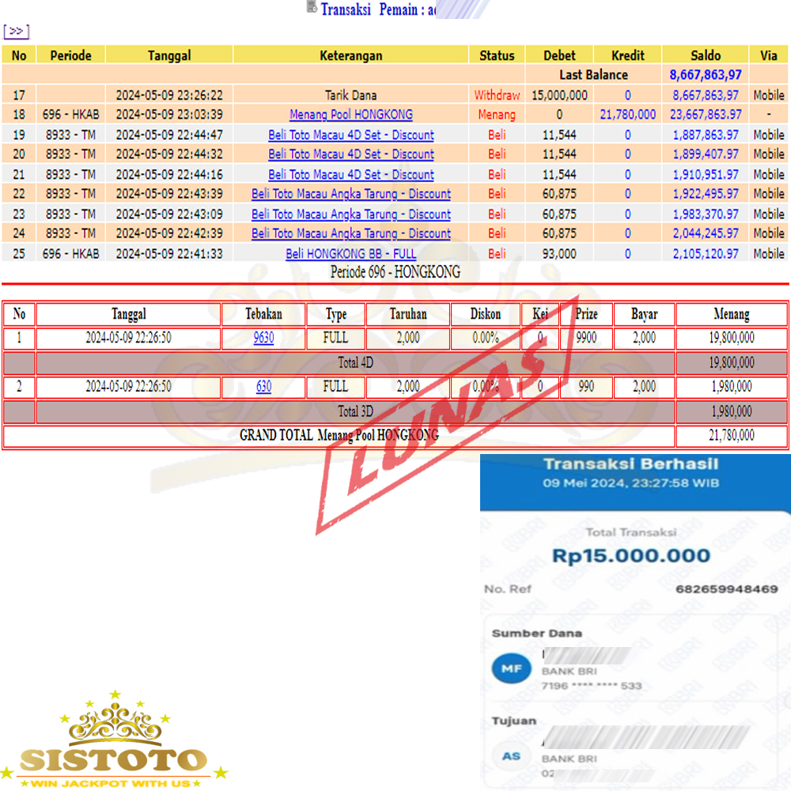Image resolution: width=791 pixels, height=791 pixels.
Task: Open the Beli HONGKONG BB - FULL link
Action: (350, 254)
